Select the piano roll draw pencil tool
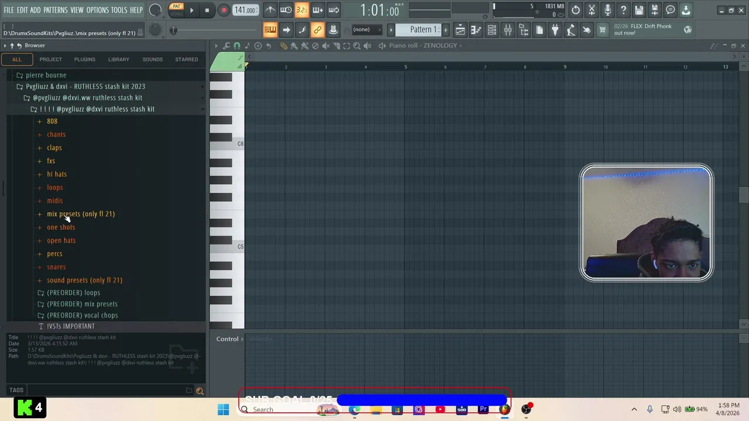749x421 pixels. point(284,46)
